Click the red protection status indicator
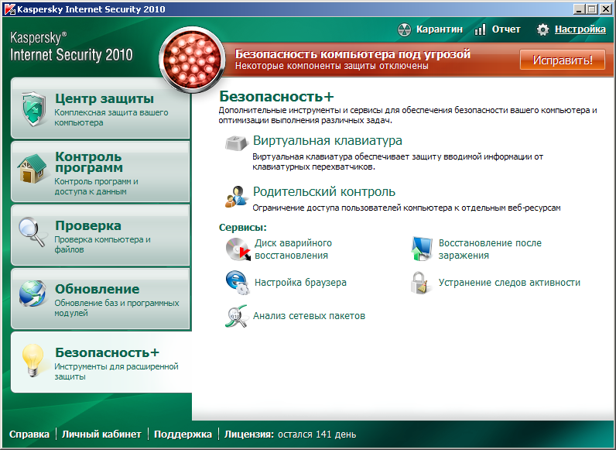The width and height of the screenshot is (616, 450). [192, 60]
